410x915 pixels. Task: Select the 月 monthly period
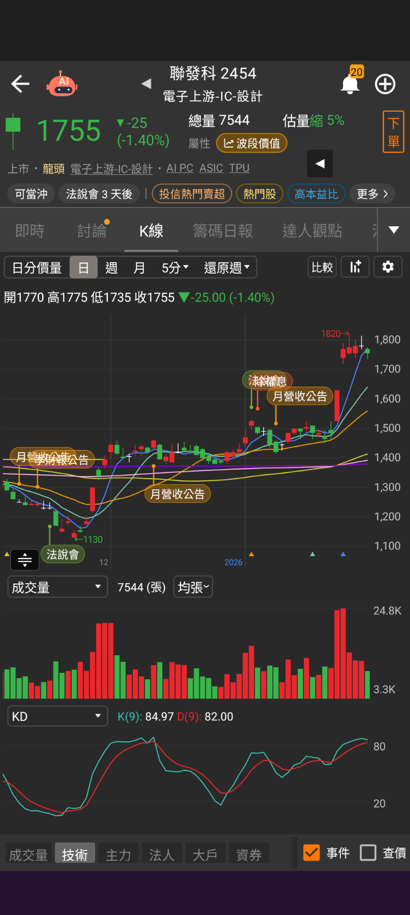pos(139,268)
